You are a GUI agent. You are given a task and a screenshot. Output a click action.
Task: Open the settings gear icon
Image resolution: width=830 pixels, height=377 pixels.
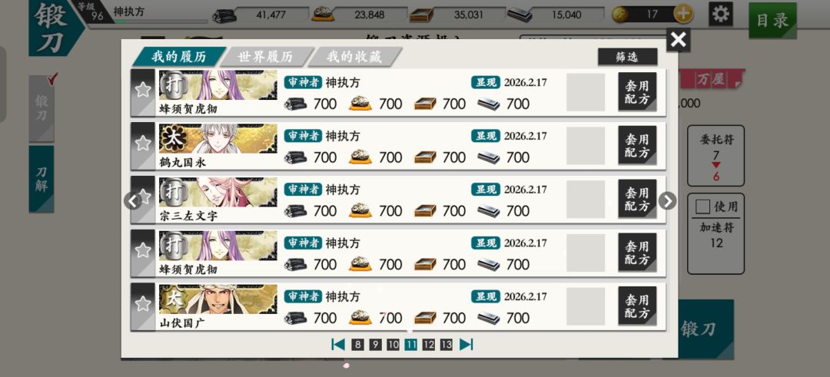(x=721, y=14)
